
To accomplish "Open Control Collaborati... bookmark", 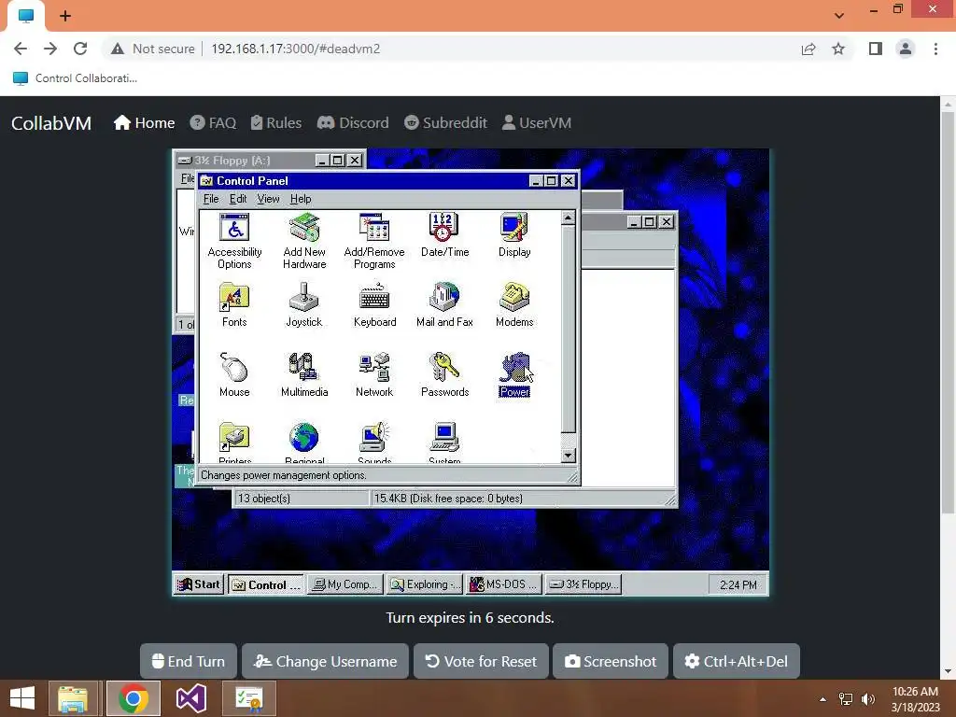I will click(x=75, y=78).
